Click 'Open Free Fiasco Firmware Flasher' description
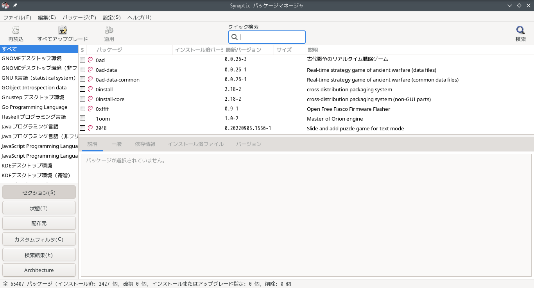This screenshot has width=534, height=288. point(349,109)
